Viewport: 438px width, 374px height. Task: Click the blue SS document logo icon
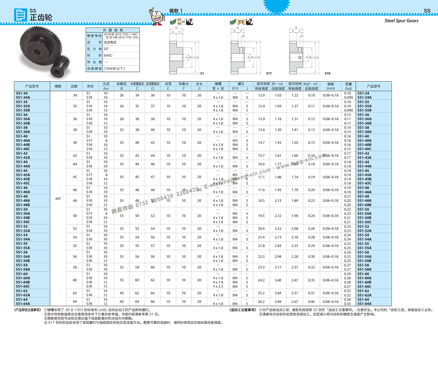21,15
